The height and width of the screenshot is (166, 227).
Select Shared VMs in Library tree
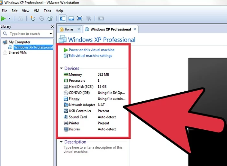tap(18, 52)
